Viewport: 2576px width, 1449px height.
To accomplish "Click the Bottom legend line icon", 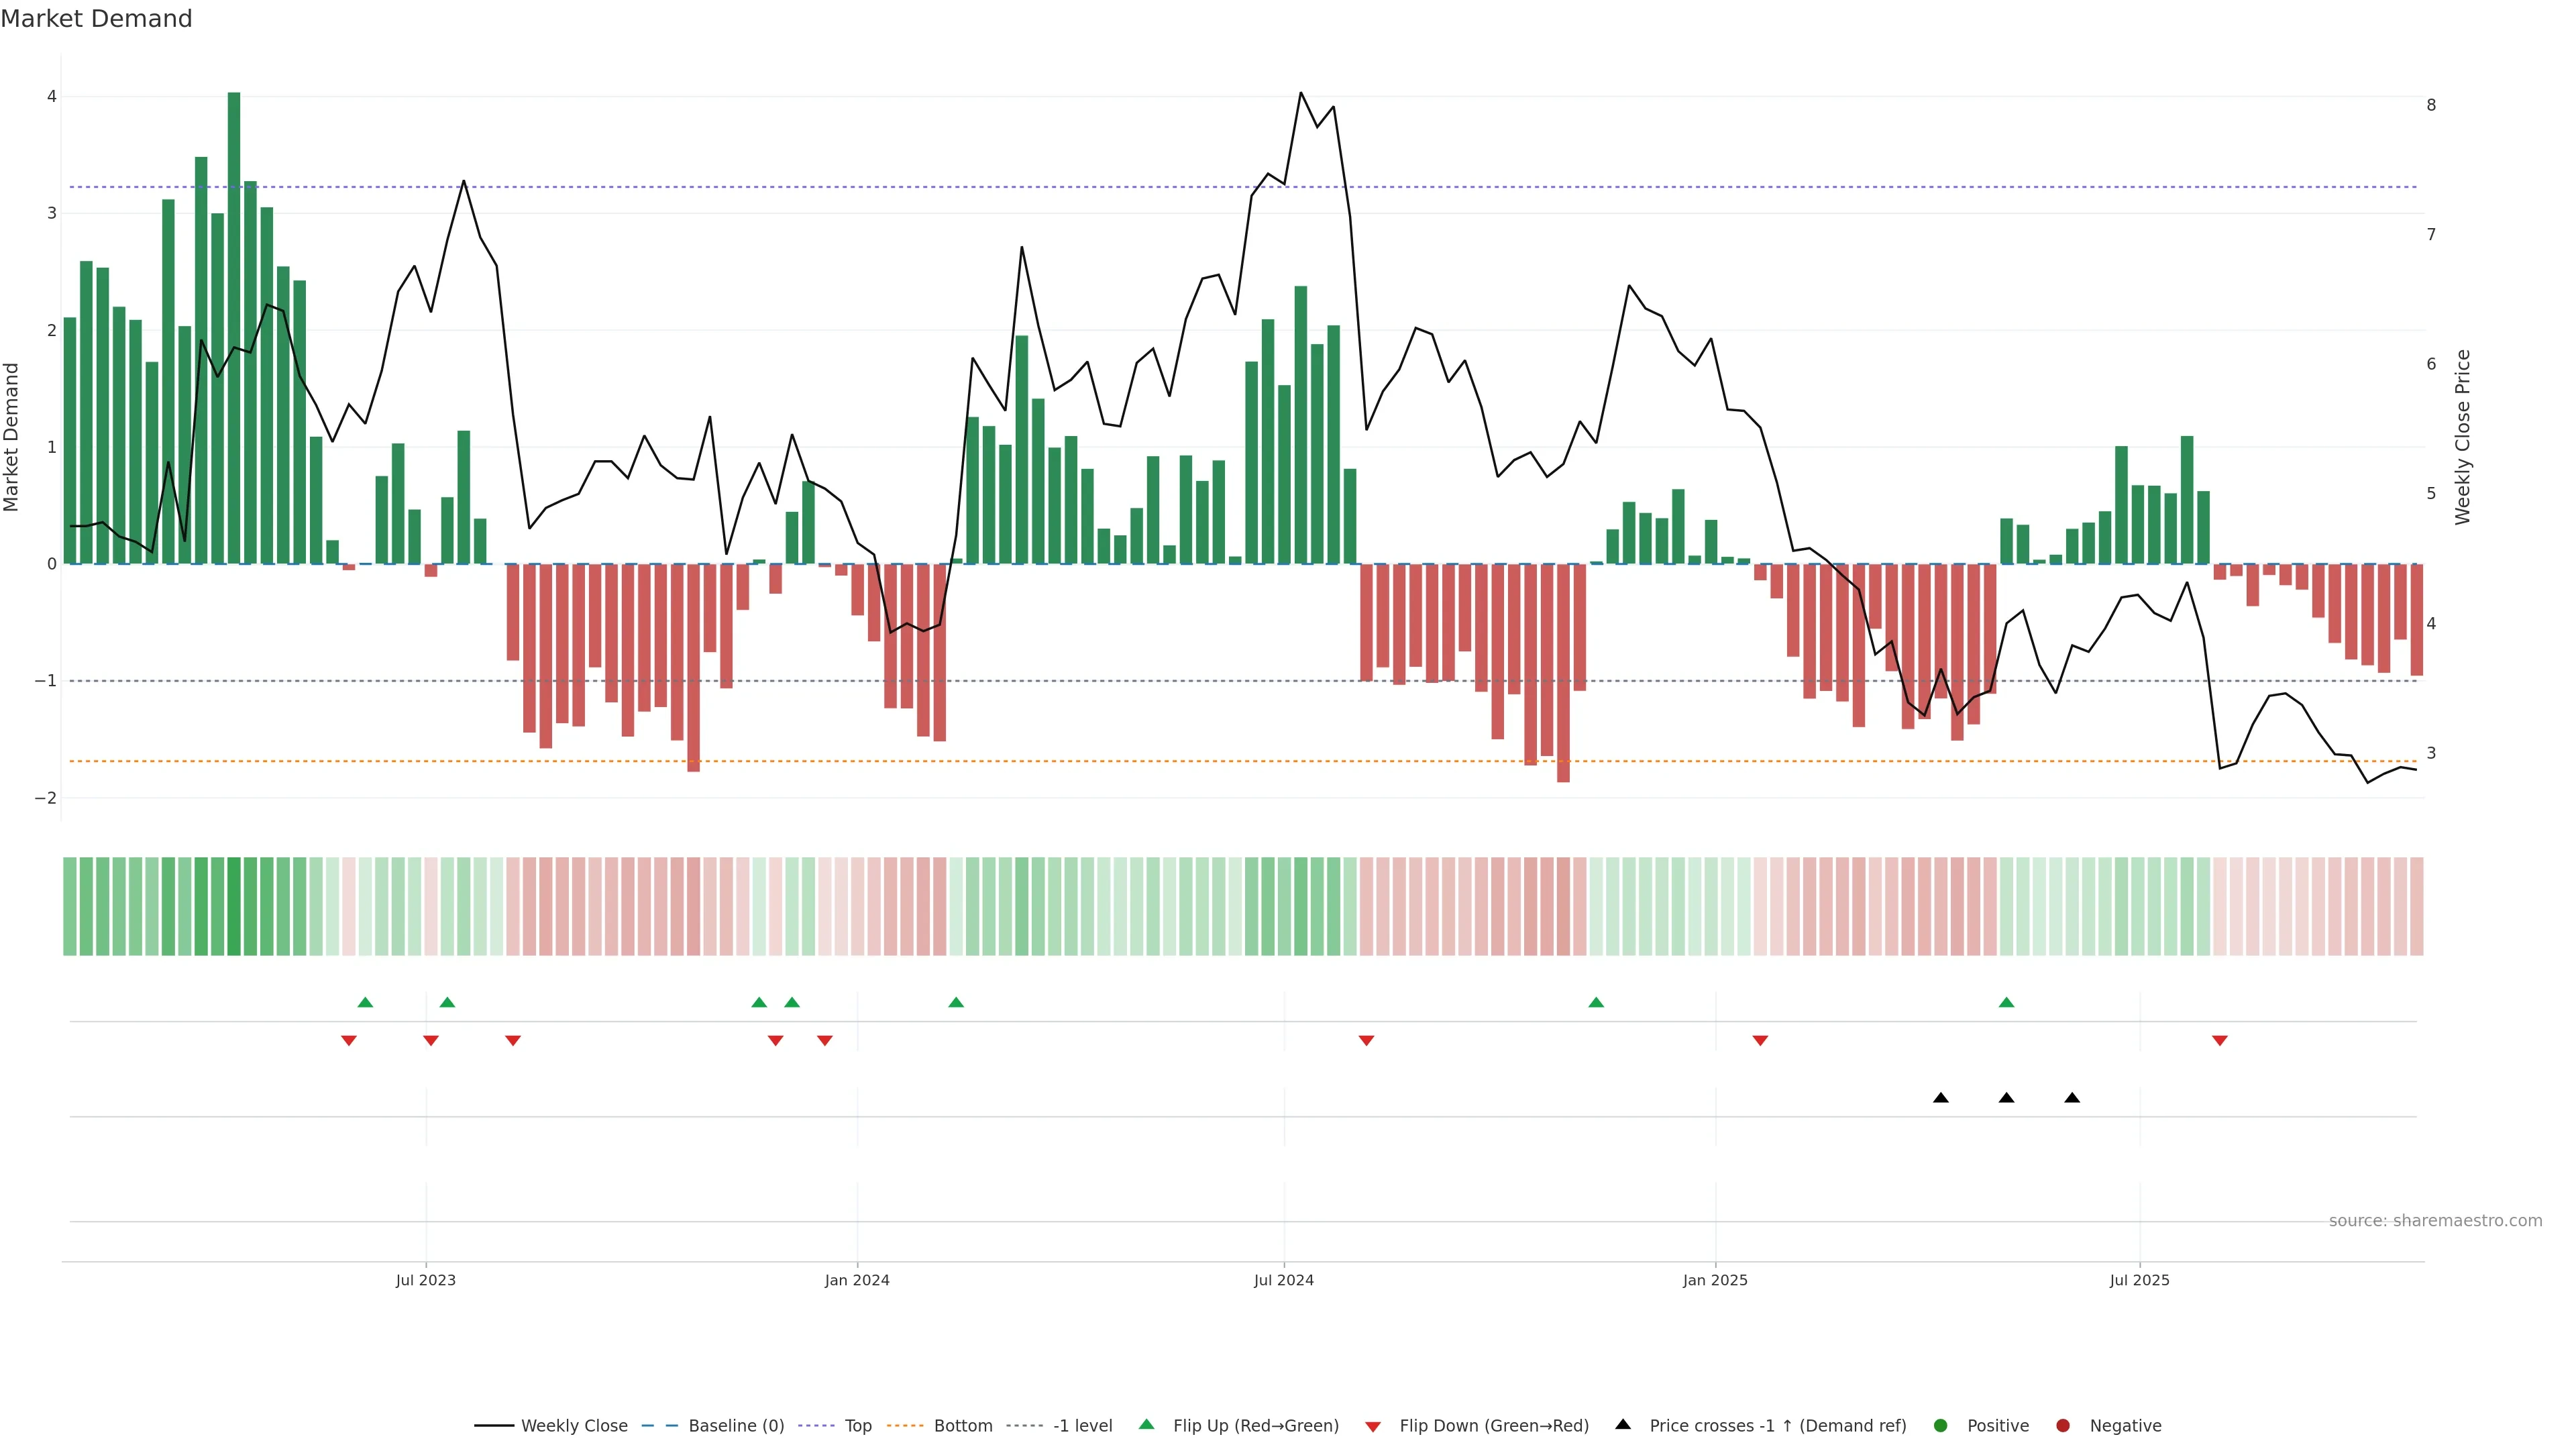I will coord(905,1426).
